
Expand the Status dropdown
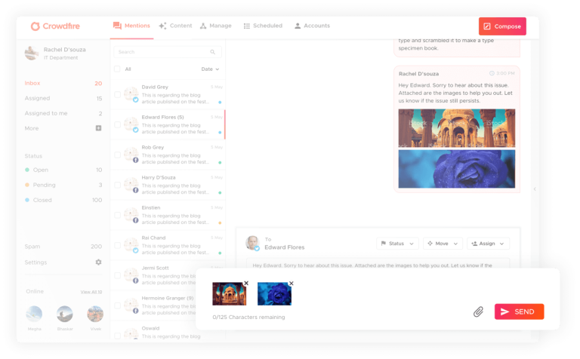coord(396,244)
